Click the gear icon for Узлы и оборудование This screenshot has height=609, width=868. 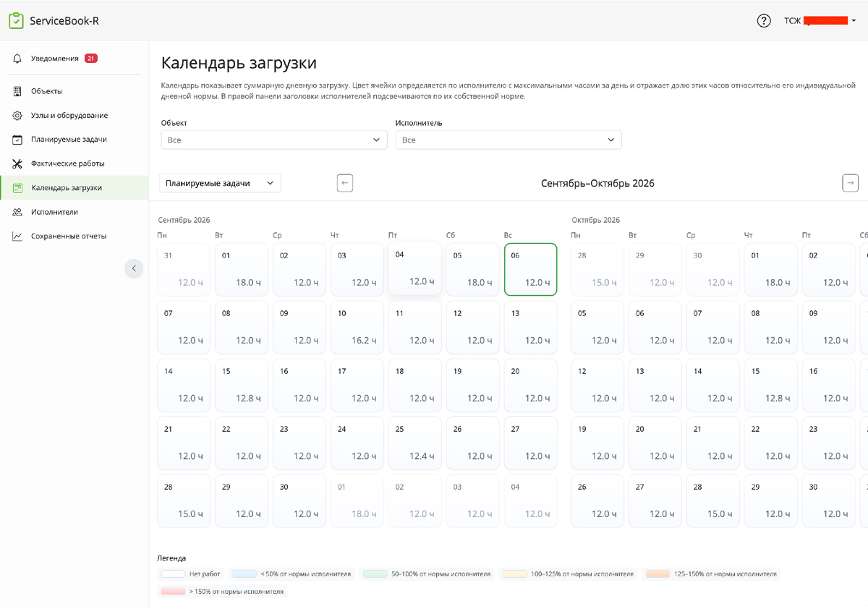pyautogui.click(x=17, y=116)
